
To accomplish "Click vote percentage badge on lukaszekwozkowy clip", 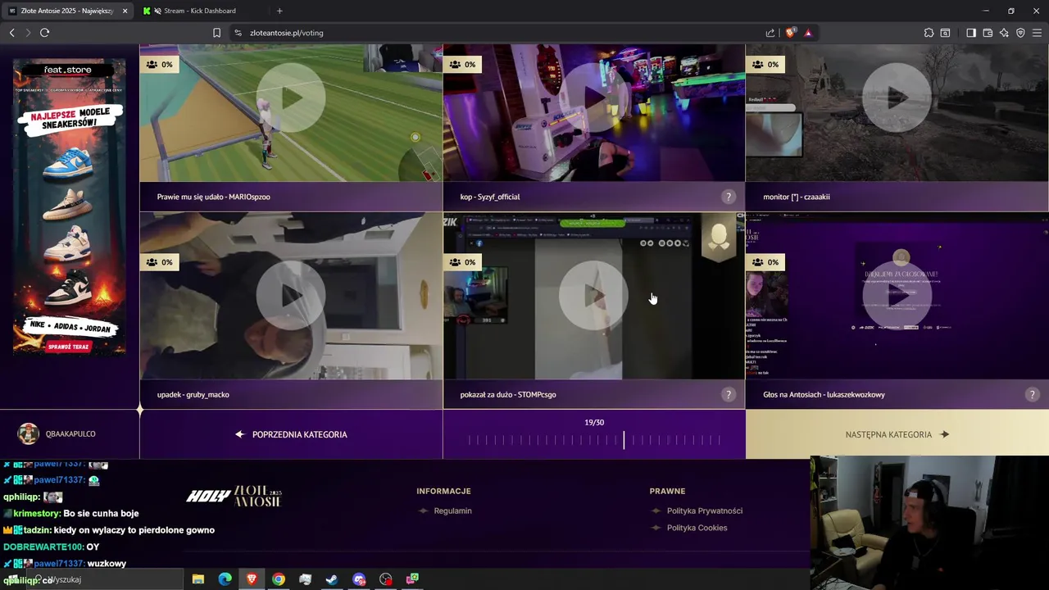I will click(765, 262).
